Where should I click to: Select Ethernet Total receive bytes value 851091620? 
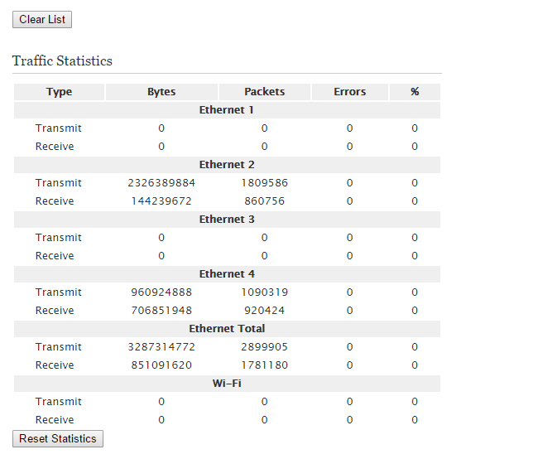click(161, 365)
